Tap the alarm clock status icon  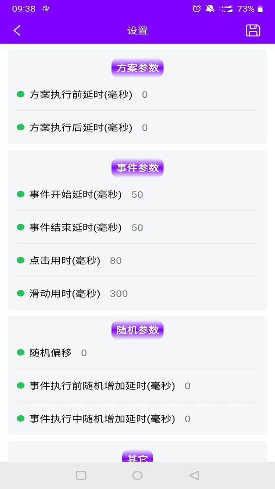[x=197, y=9]
